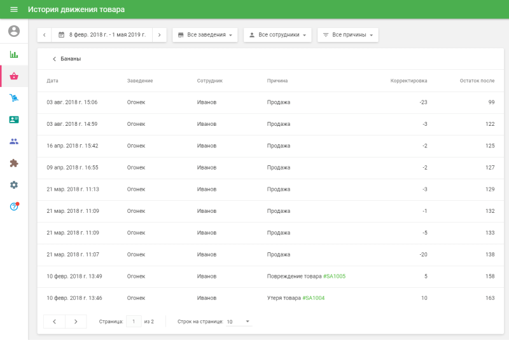The width and height of the screenshot is (509, 340).
Task: Select the shopping basket goods section
Action: click(14, 76)
